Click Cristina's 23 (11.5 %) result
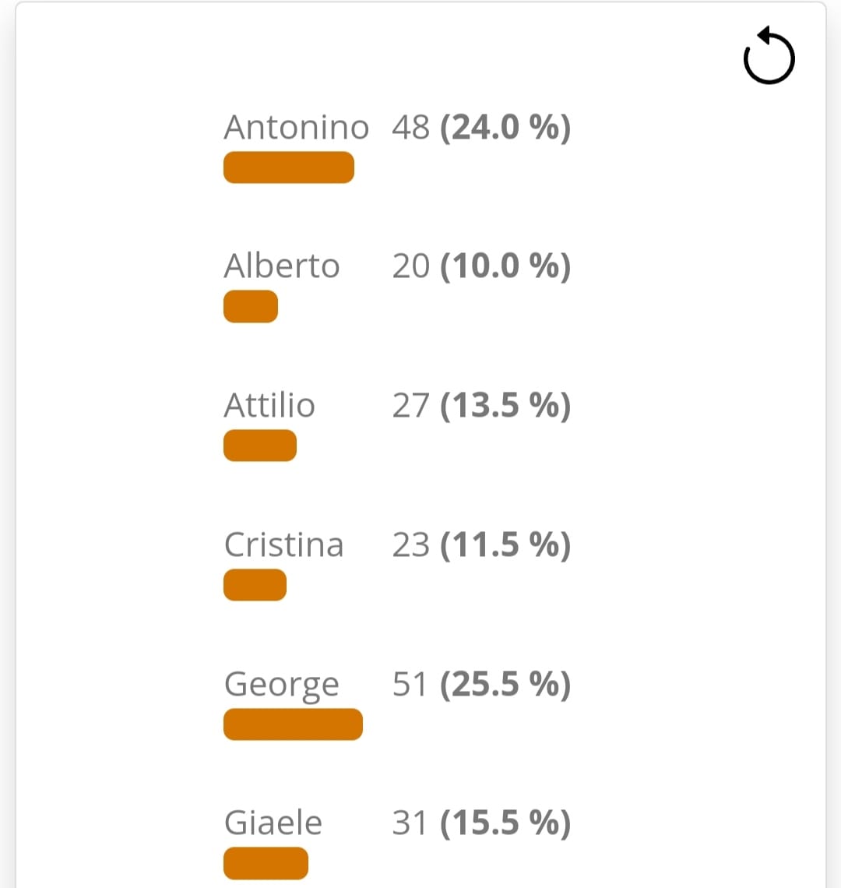This screenshot has height=888, width=841. (481, 544)
